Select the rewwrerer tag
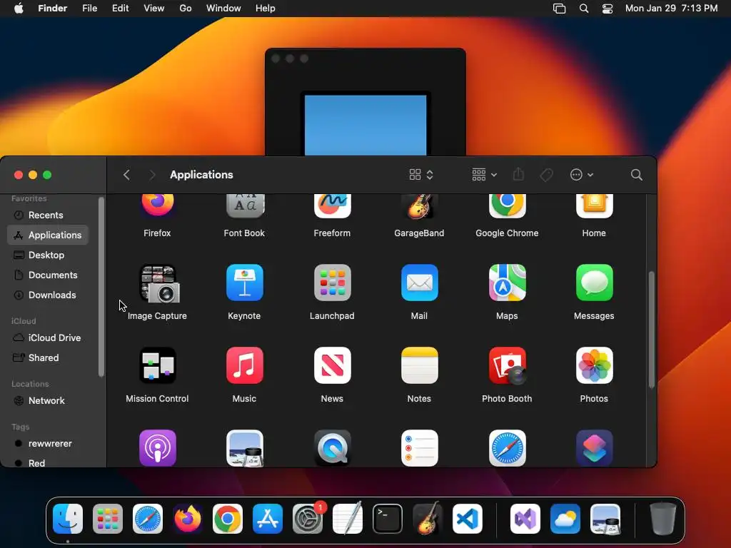The height and width of the screenshot is (548, 731). tap(48, 444)
